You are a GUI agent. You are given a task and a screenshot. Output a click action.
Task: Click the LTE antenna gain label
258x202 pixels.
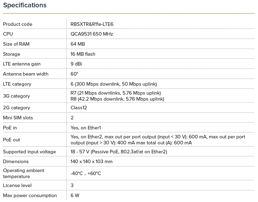click(22, 64)
